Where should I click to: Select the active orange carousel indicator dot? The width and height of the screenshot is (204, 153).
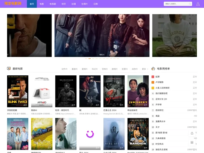[90, 59]
